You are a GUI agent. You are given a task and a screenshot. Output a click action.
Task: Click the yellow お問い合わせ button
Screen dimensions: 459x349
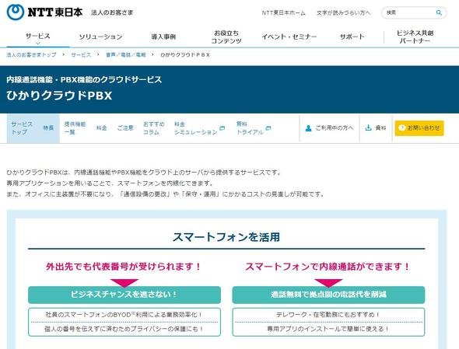pos(419,128)
